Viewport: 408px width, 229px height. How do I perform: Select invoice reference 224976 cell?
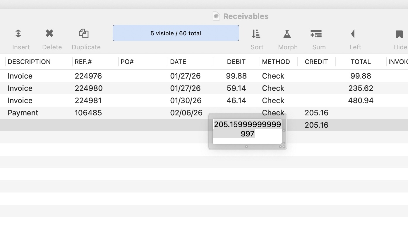[x=88, y=76]
